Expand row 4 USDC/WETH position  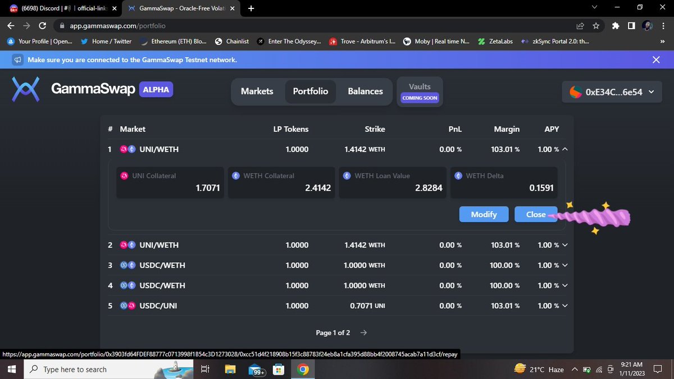pos(564,285)
